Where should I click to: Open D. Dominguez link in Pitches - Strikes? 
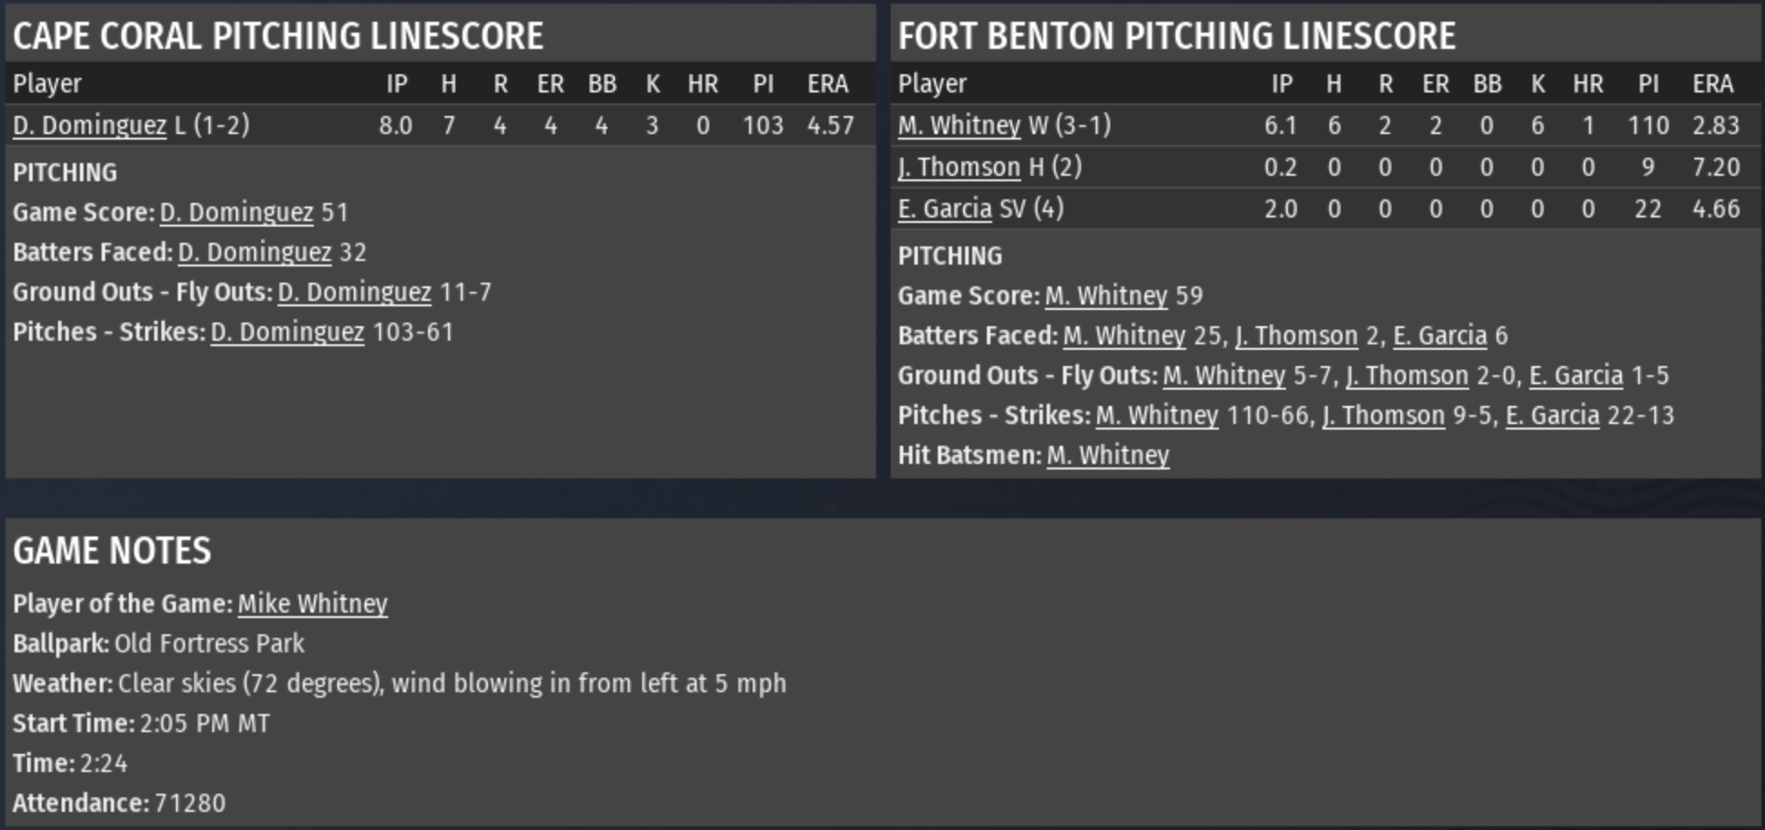tap(287, 332)
